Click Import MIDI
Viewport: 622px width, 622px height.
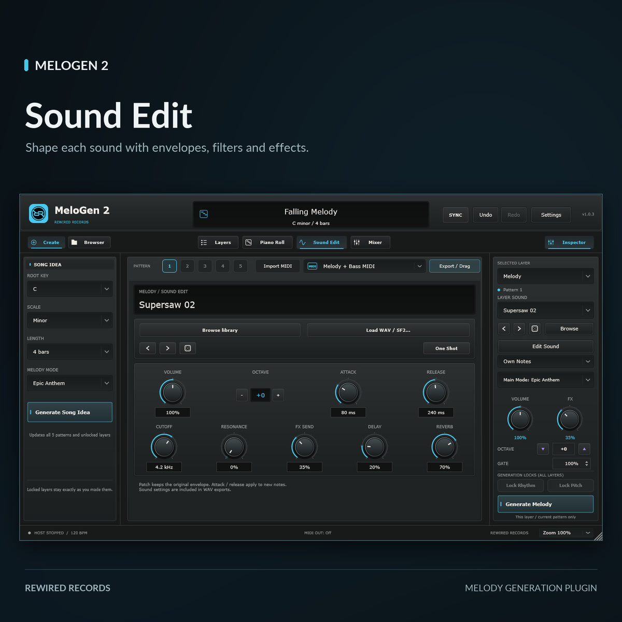pyautogui.click(x=277, y=266)
